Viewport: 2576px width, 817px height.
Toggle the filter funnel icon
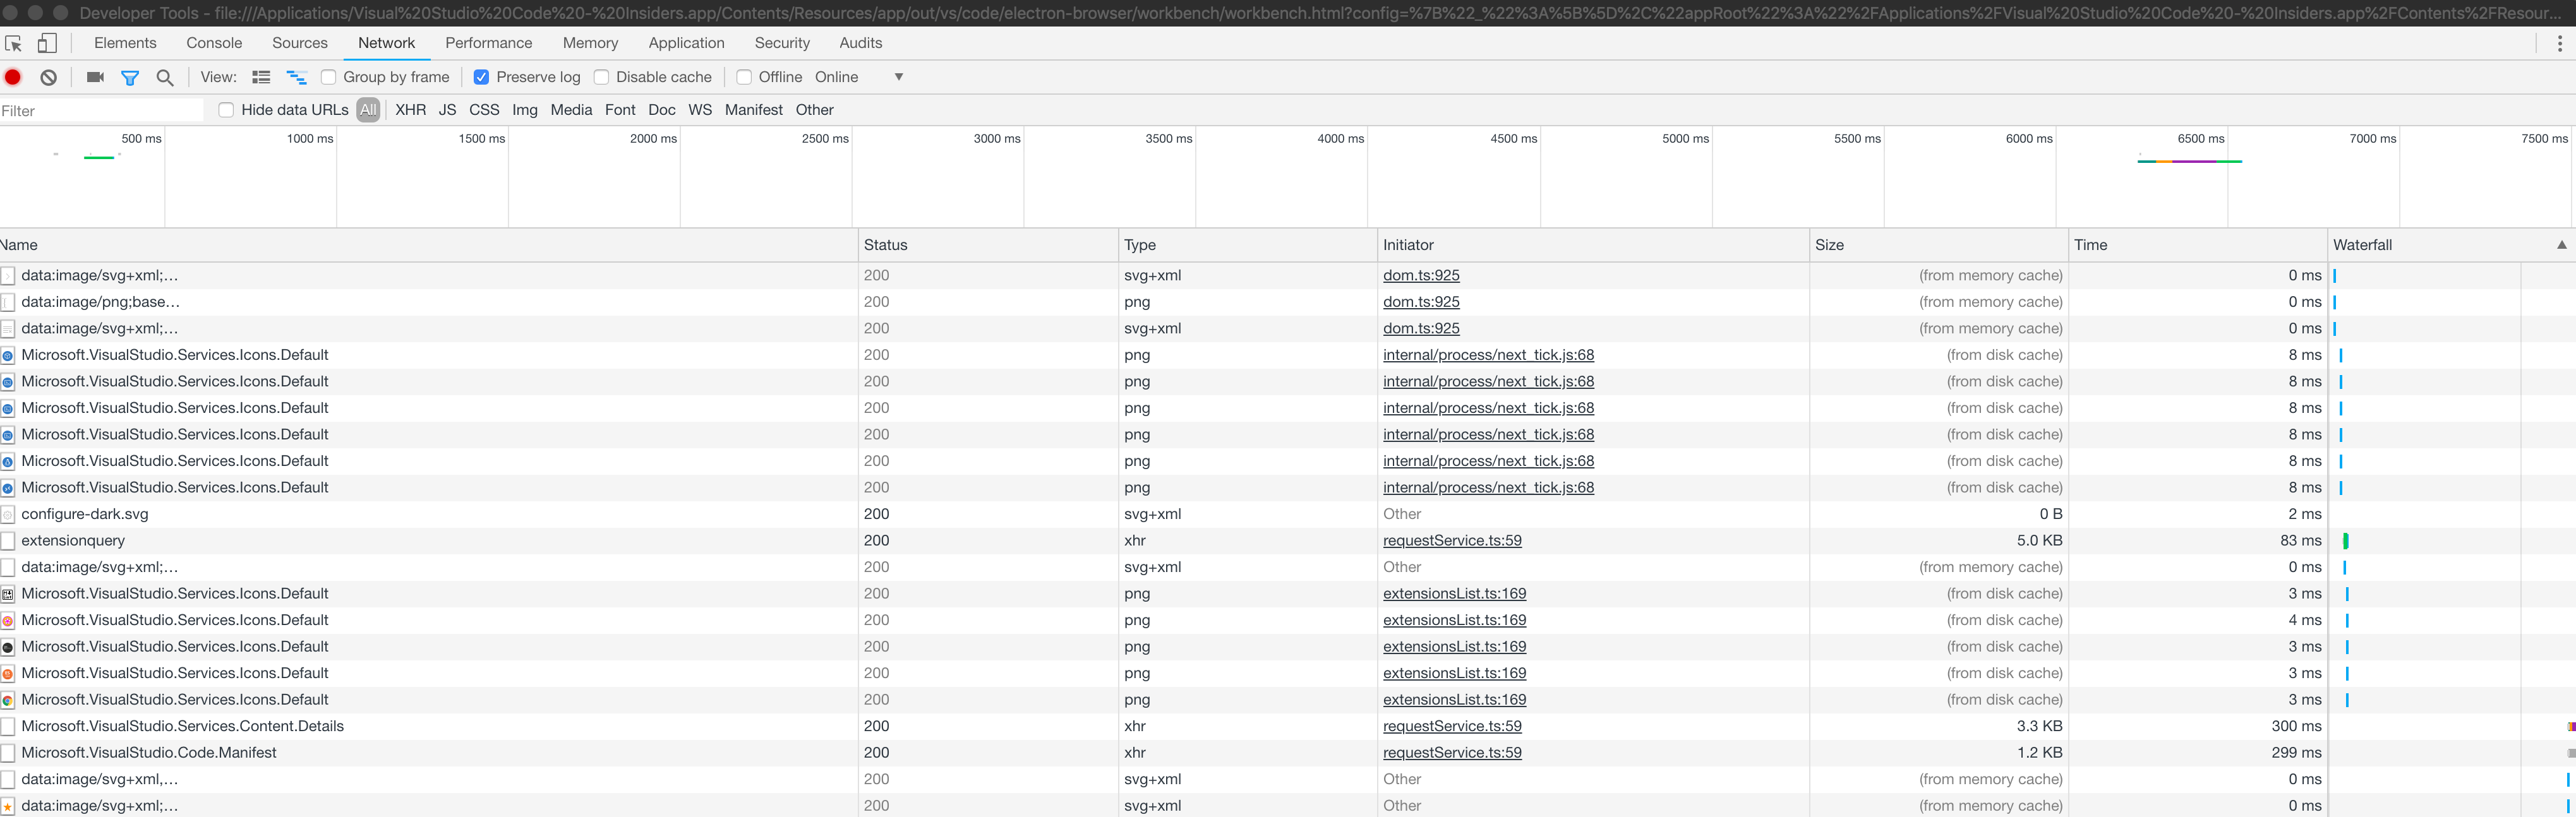click(x=130, y=77)
